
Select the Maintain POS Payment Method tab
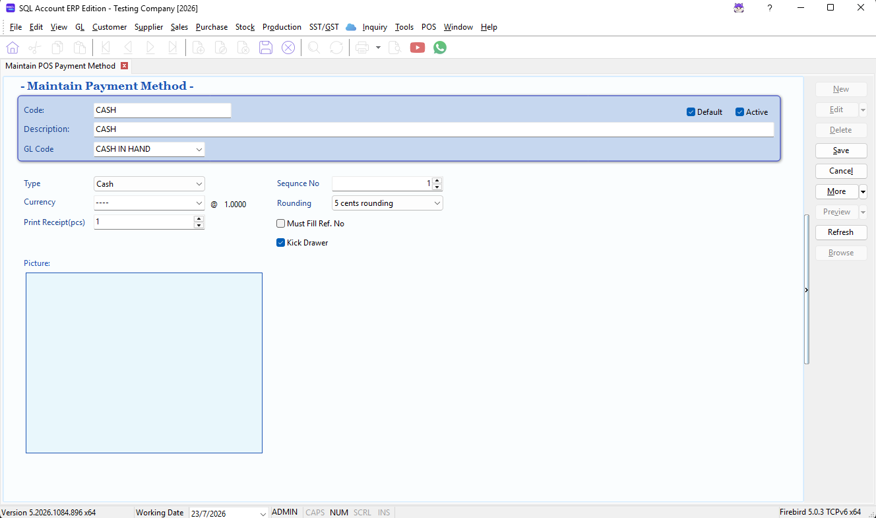pos(60,66)
